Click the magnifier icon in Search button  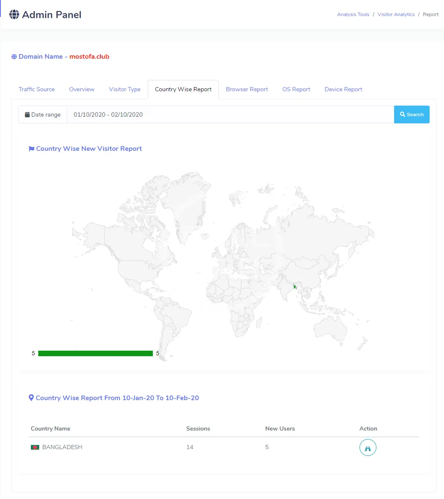[x=403, y=115]
